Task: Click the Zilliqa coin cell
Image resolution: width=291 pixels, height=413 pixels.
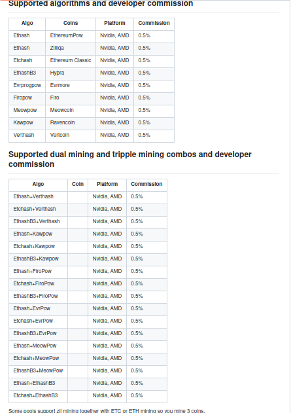Action: click(71, 48)
